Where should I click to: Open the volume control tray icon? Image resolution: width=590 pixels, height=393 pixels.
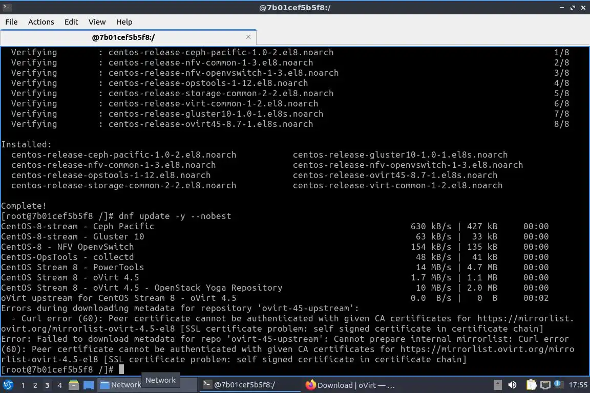(x=513, y=385)
